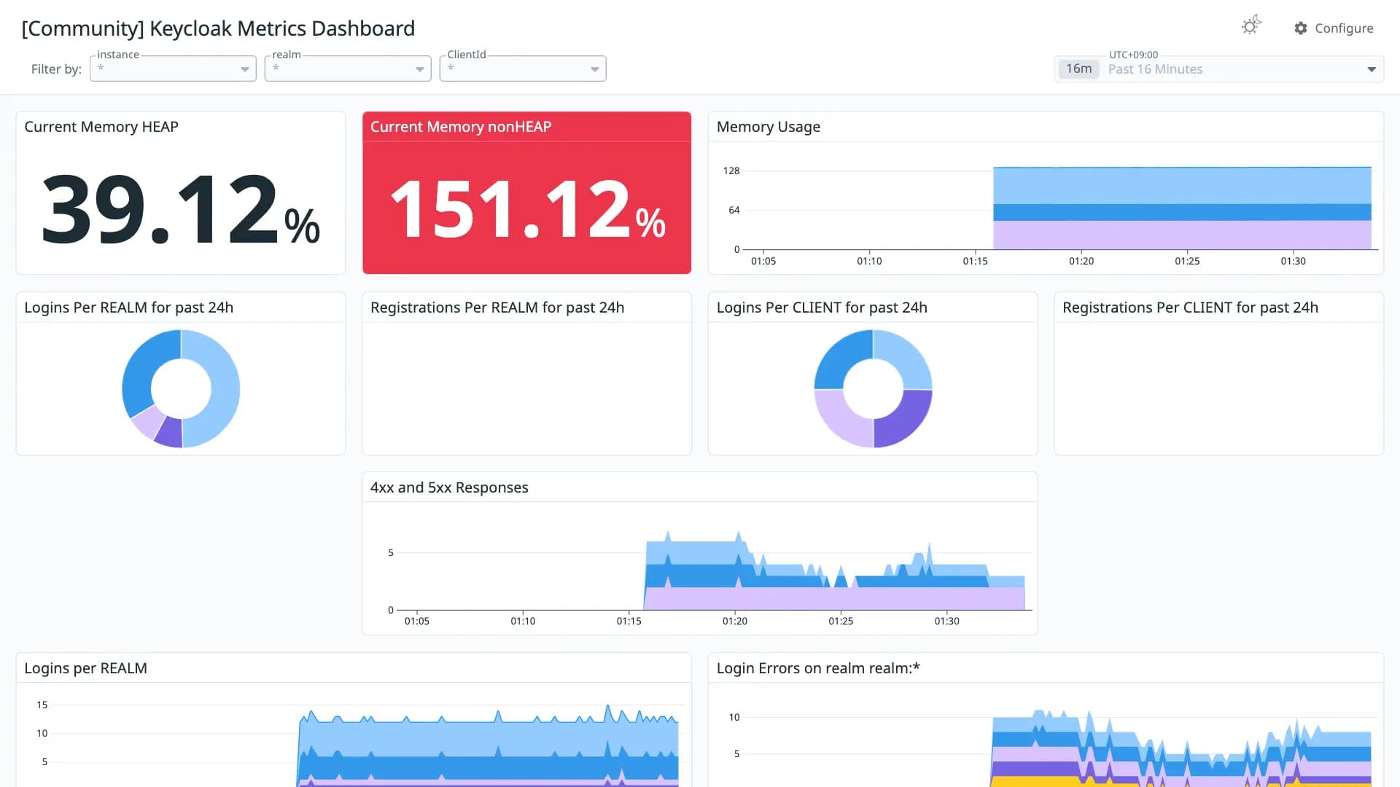The height and width of the screenshot is (787, 1400).
Task: Open the instance filter dropdown
Action: [x=173, y=68]
